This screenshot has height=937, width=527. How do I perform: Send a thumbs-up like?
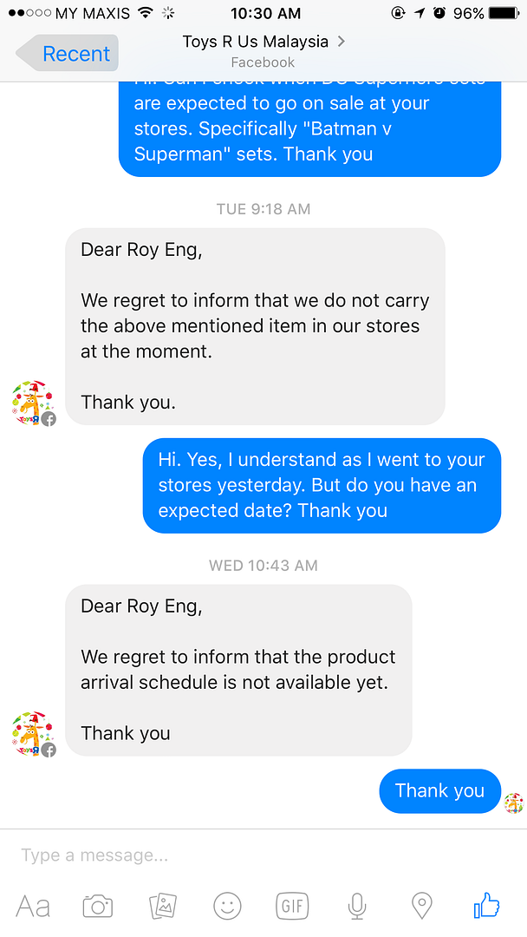487,907
